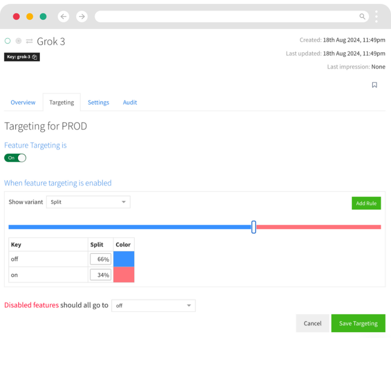Turn off Feature Targeting switch
This screenshot has width=391, height=391.
coord(15,158)
